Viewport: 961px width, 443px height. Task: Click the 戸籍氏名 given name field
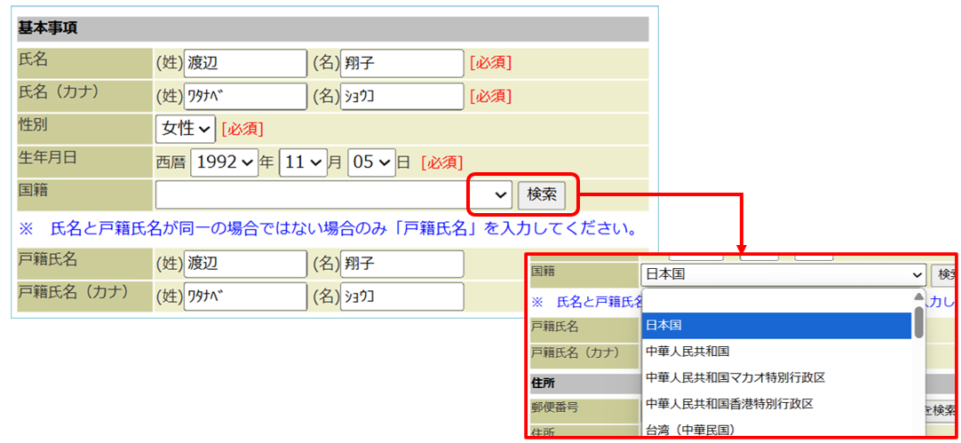coord(401,264)
